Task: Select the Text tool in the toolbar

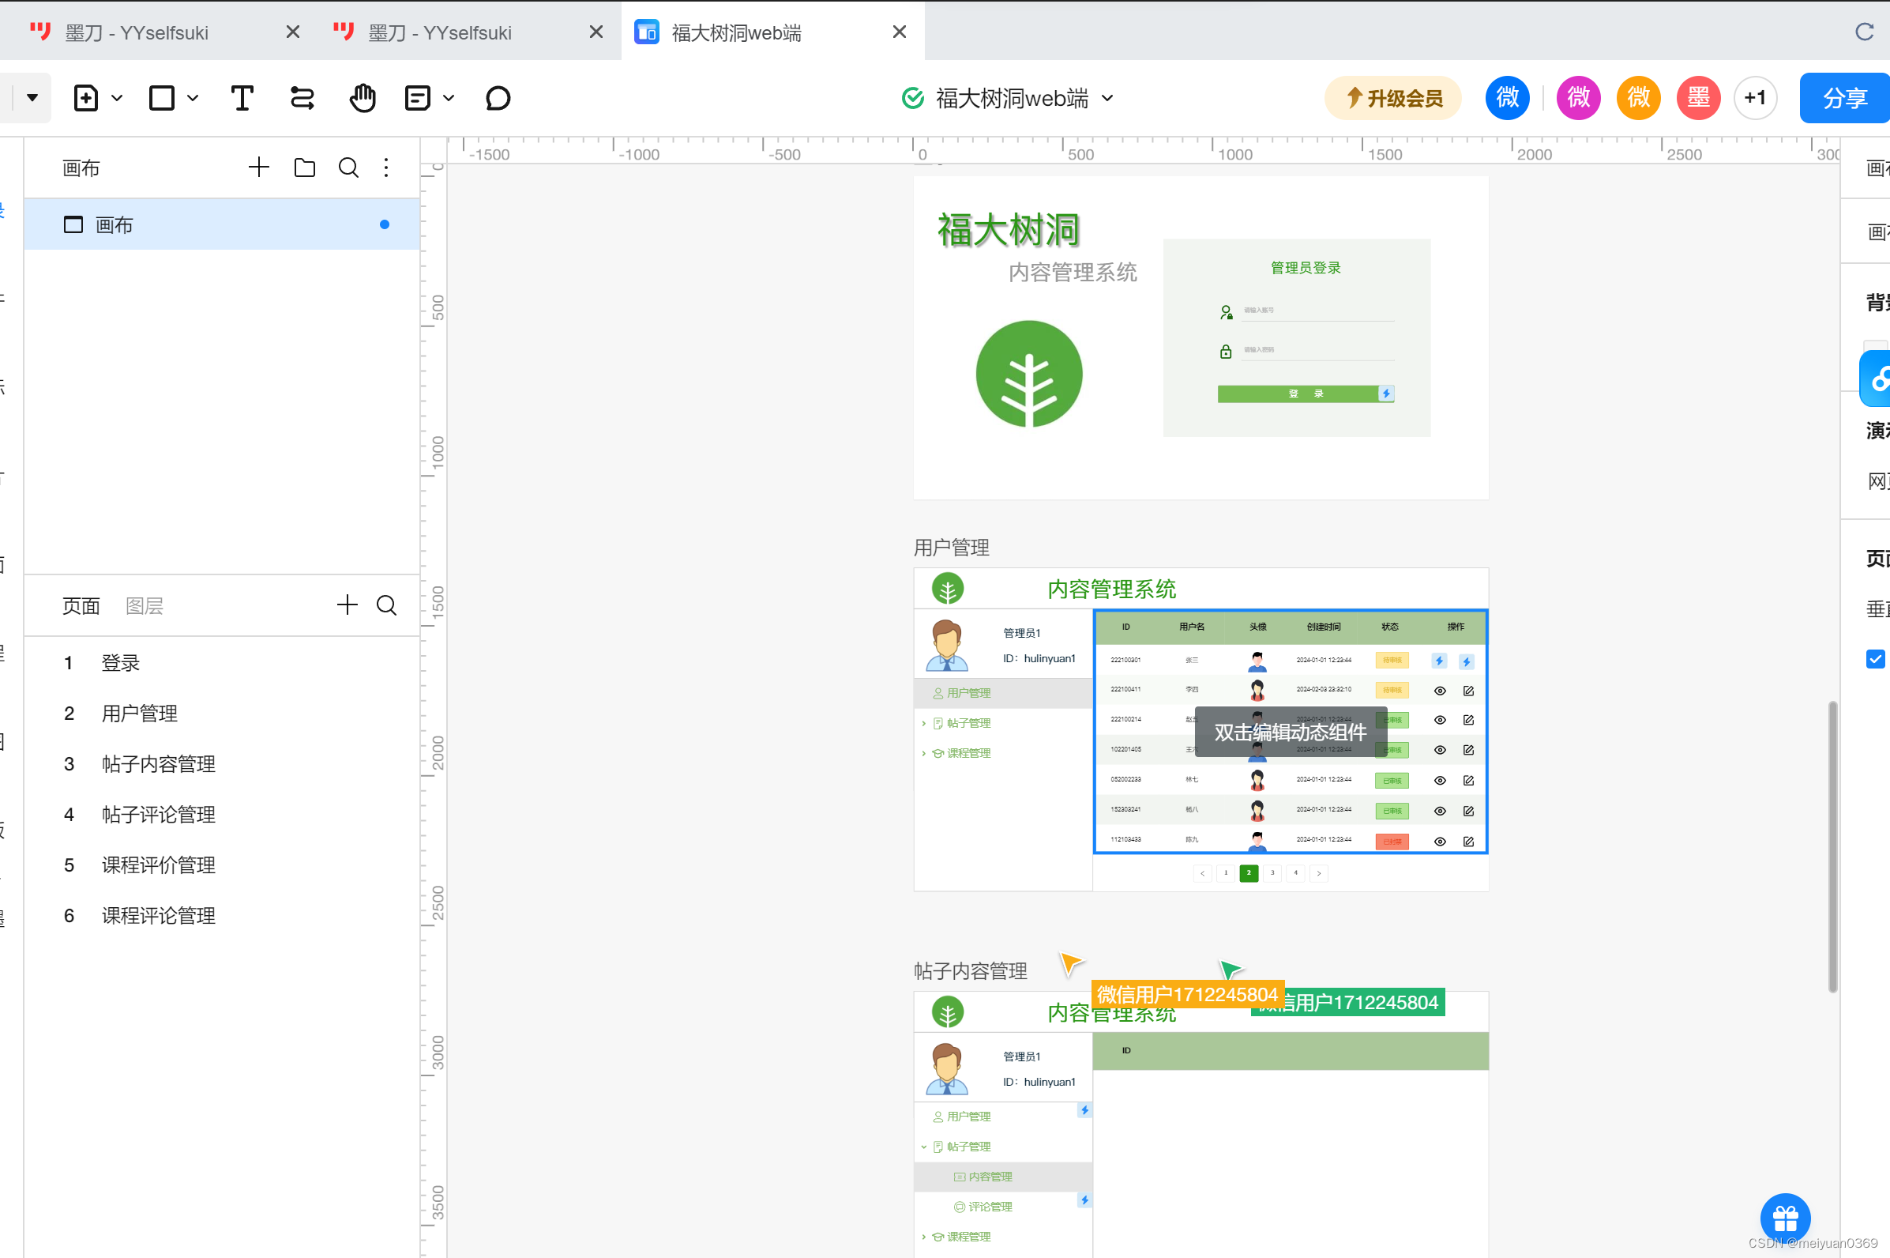Action: [x=242, y=97]
